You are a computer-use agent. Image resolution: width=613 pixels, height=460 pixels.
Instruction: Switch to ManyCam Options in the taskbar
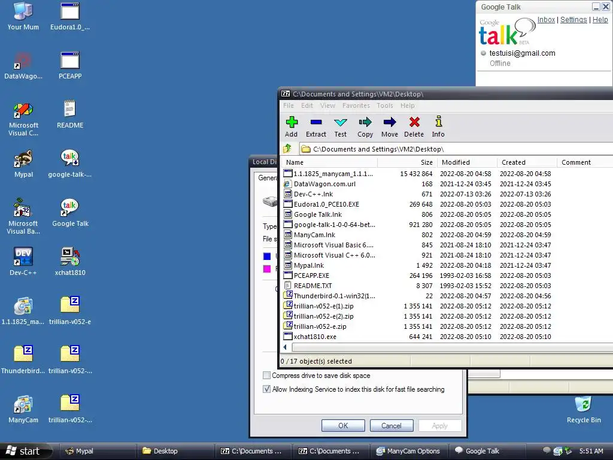pyautogui.click(x=408, y=451)
